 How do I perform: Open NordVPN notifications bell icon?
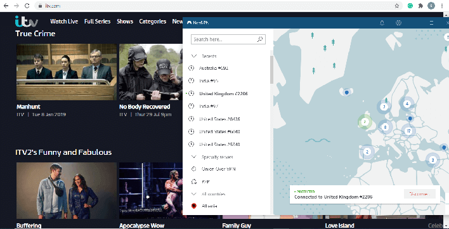[x=382, y=23]
